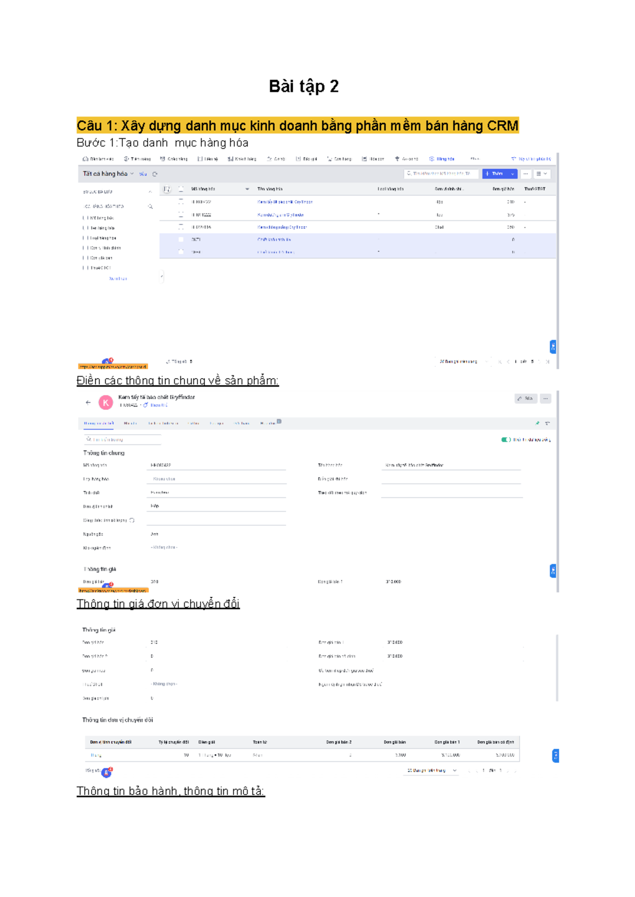
Task: Click the back arrow beside the product avatar
Action: tap(88, 403)
